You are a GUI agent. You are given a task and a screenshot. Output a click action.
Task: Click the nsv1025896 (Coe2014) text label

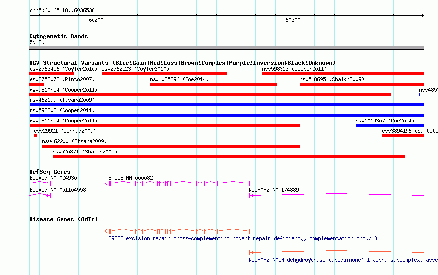[x=179, y=79]
